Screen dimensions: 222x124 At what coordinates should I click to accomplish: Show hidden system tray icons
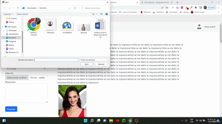click(x=182, y=121)
